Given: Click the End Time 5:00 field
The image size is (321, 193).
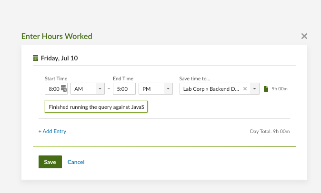Looking at the screenshot, I should [x=124, y=89].
